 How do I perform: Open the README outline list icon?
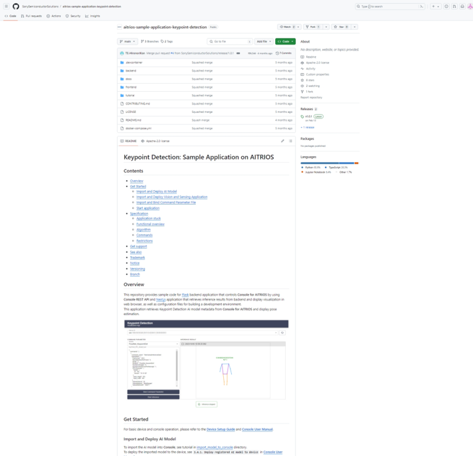pos(290,141)
